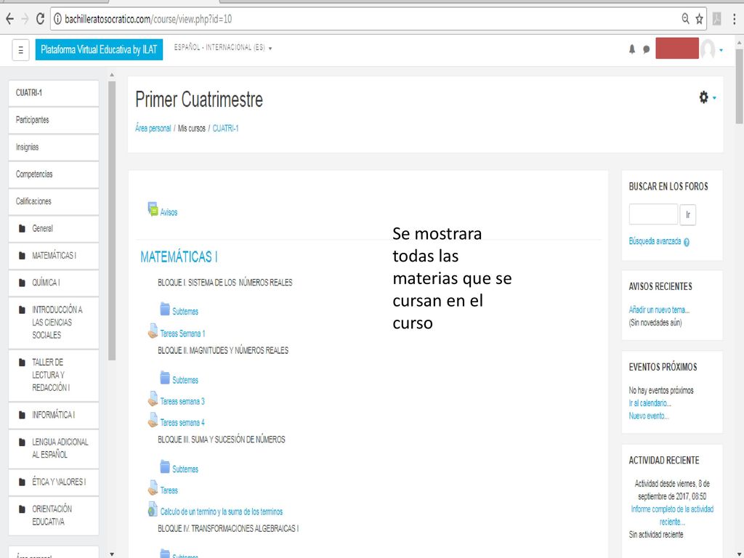Click the browser address bar URL
Viewport: 744px width, 558px height.
tap(148, 19)
